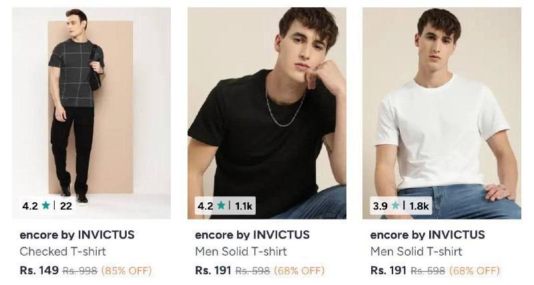Click the Rs. 191 price of the black T-shirt

[213, 270]
